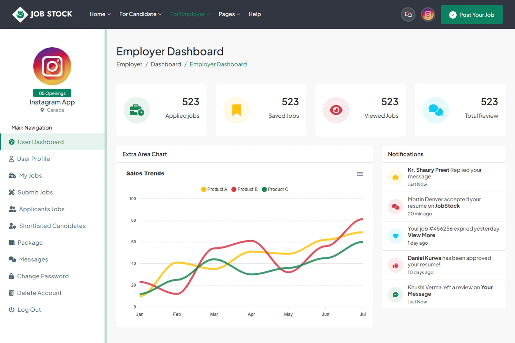Click the Your Message link in Khushi Verma notification

point(450,291)
